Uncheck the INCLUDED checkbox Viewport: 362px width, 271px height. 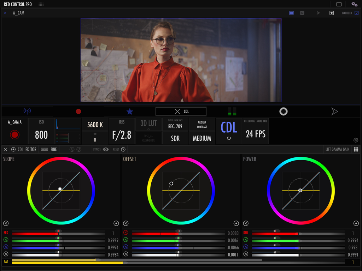click(356, 12)
